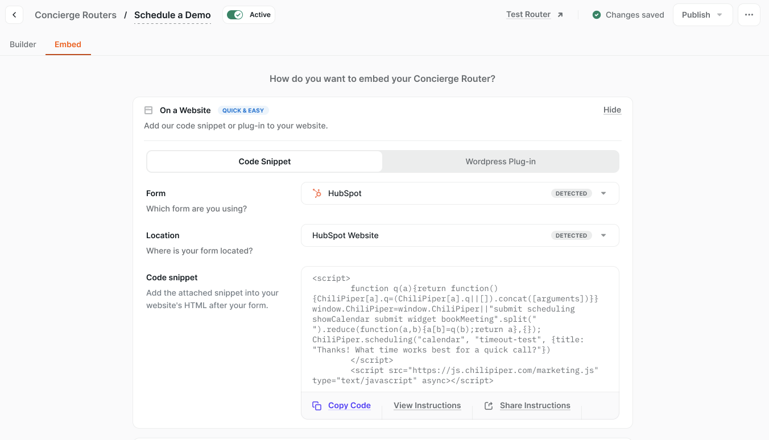Open the three-dots more options menu

(x=749, y=15)
